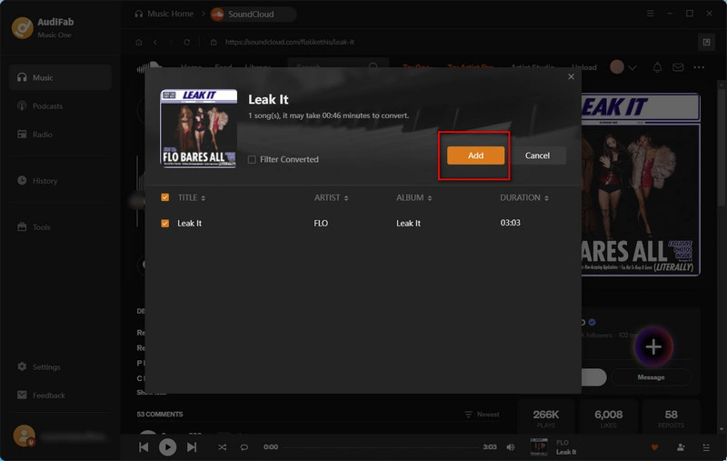
Task: Open SoundCloud messages envelope icon
Action: pos(678,67)
